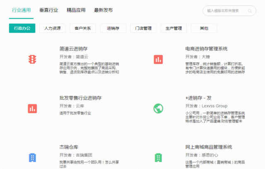Click the description starting 小公司用
Screen dimensions: 265x169
215,117
